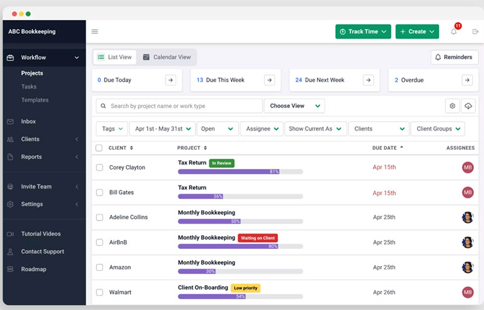Click the Low priority tag on Walmart
The height and width of the screenshot is (310, 484).
[x=246, y=288]
